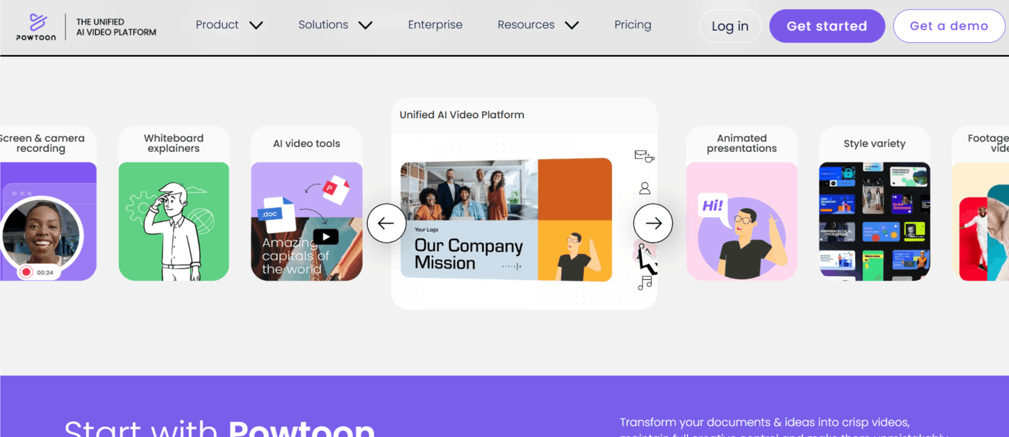The height and width of the screenshot is (437, 1009).
Task: Click the music note icon in editor preview
Action: (645, 283)
